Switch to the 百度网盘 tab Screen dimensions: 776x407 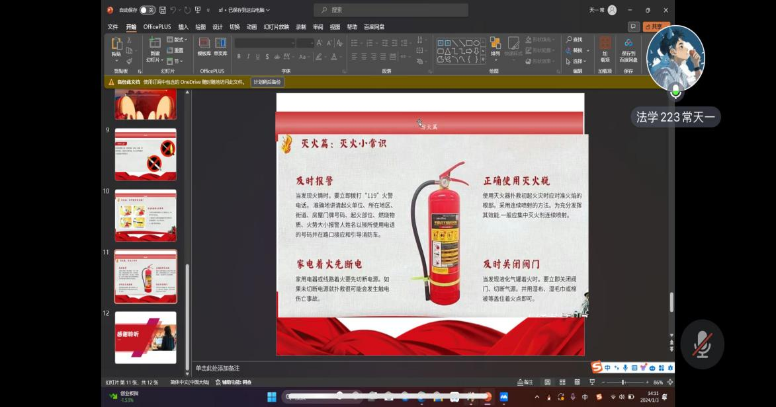pos(374,26)
